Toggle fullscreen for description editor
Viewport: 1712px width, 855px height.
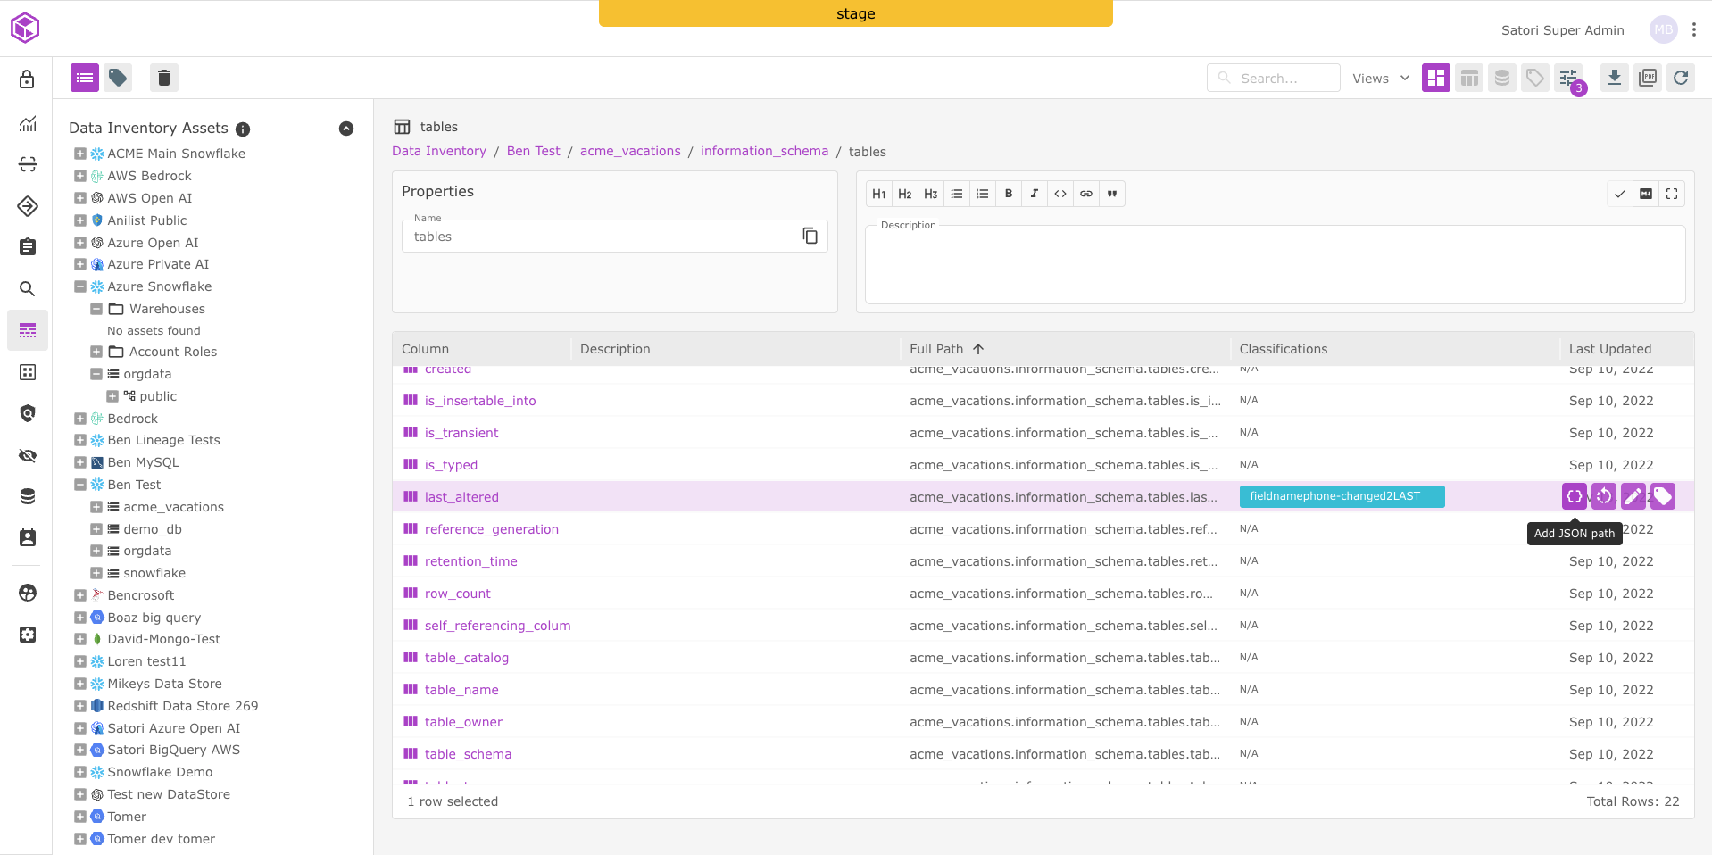click(1672, 194)
